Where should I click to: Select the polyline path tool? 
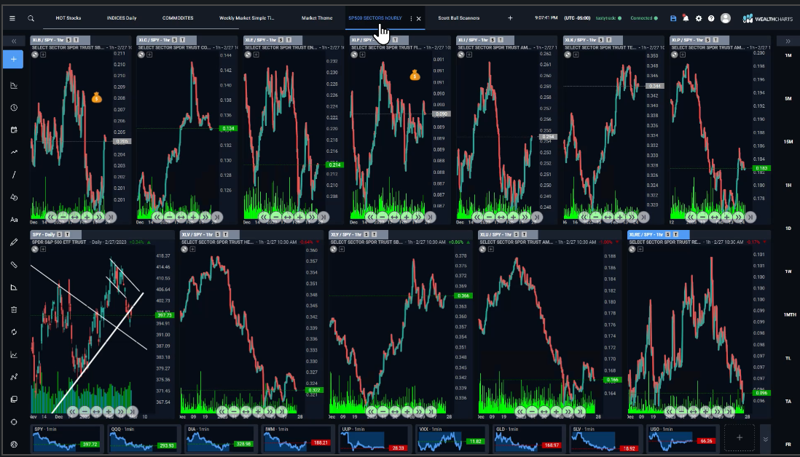(14, 376)
